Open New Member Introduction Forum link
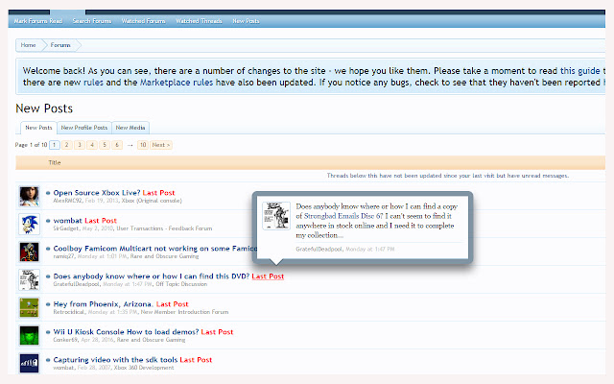This screenshot has height=384, width=614. point(184,312)
